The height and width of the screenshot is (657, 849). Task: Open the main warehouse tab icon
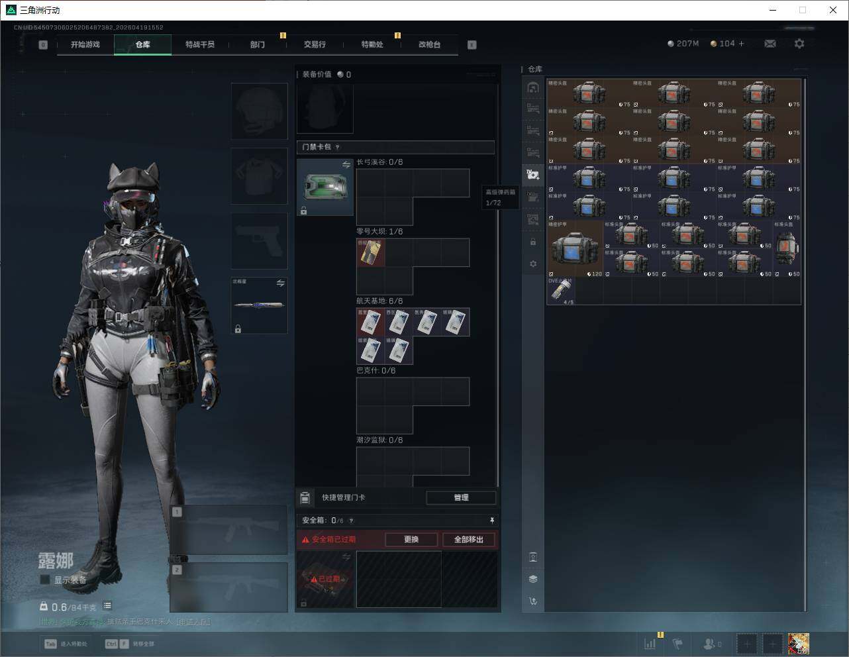coord(533,87)
